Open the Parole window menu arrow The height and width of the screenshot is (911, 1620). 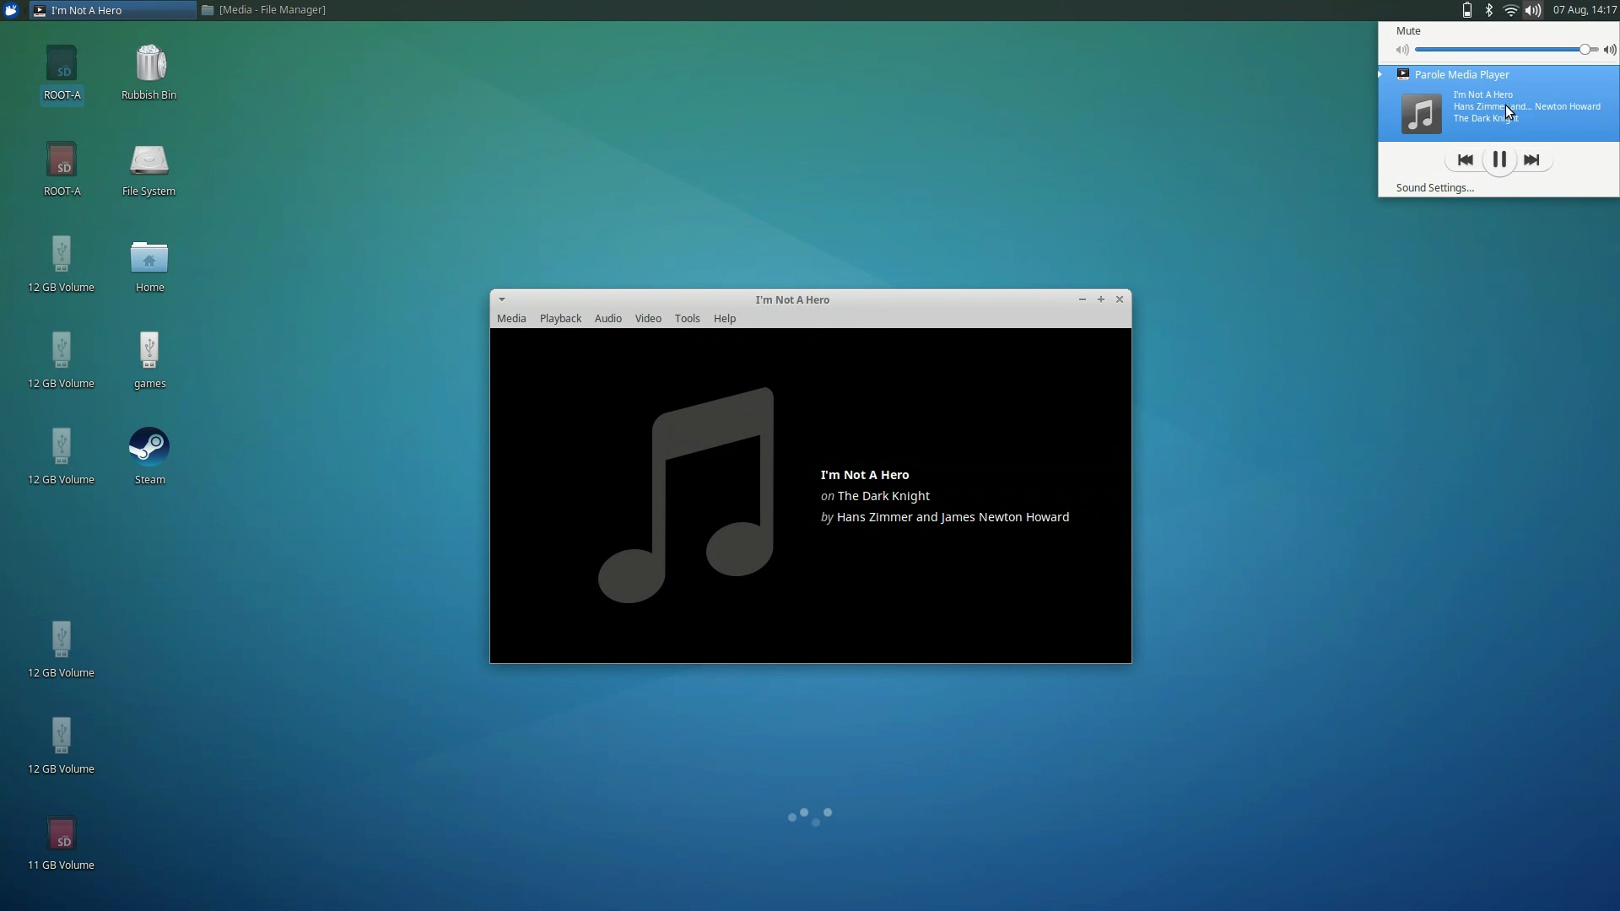click(x=502, y=299)
